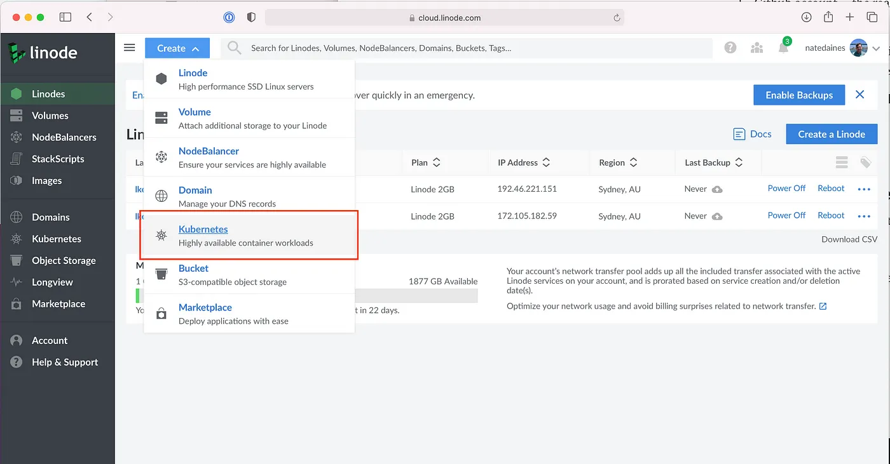
Task: Open more actions for 192.46.221.151 Linode
Action: point(863,189)
